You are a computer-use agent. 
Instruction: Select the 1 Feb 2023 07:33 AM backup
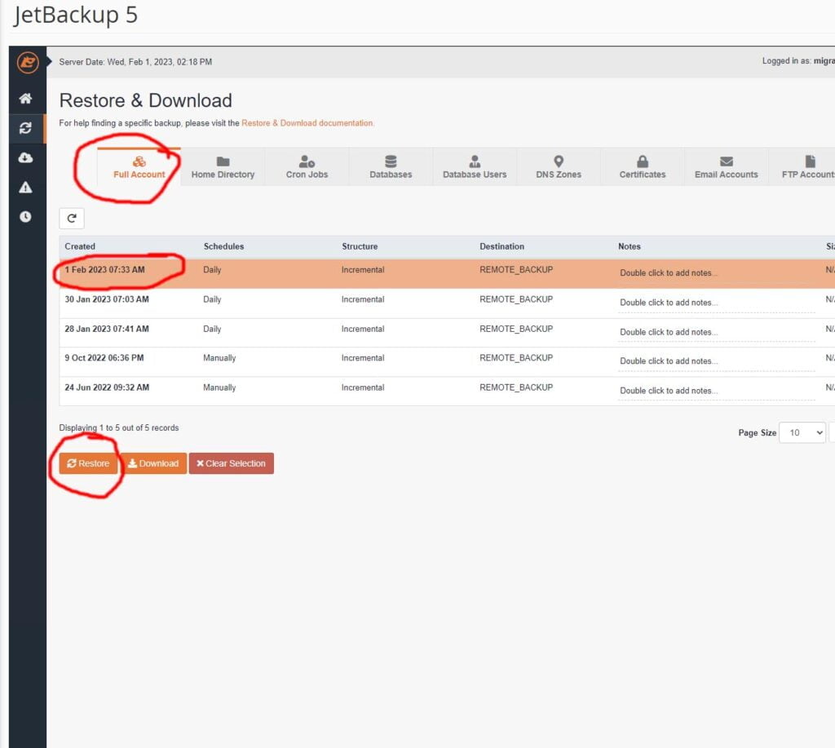(447, 272)
